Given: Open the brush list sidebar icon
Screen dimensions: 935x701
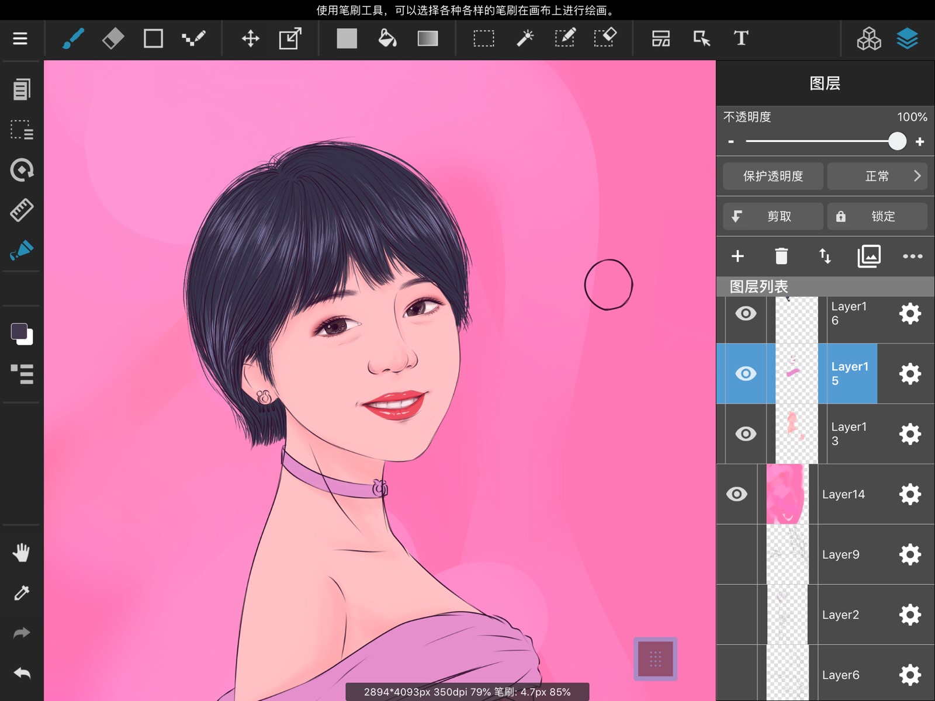Looking at the screenshot, I should point(22,374).
